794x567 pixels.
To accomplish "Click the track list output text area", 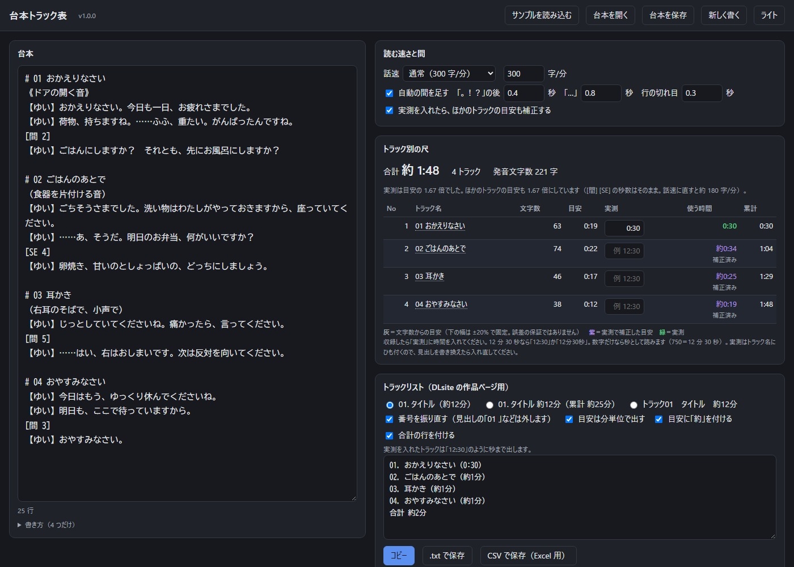I will point(580,497).
